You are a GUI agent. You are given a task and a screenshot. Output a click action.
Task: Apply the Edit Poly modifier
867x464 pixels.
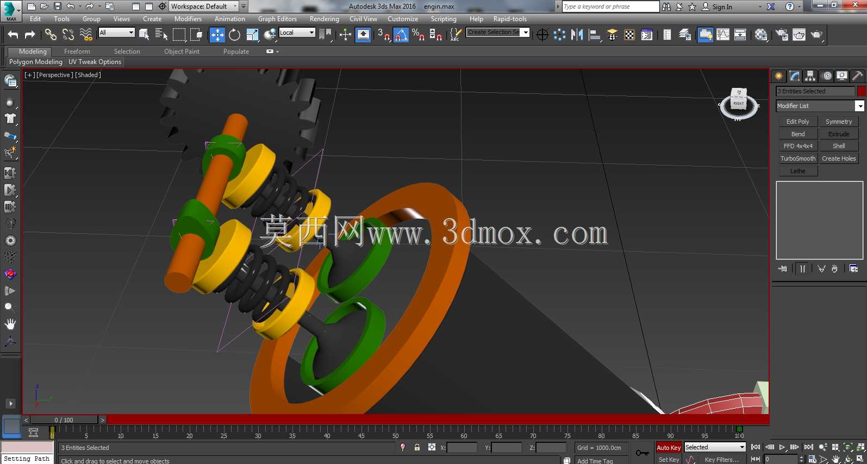(798, 122)
